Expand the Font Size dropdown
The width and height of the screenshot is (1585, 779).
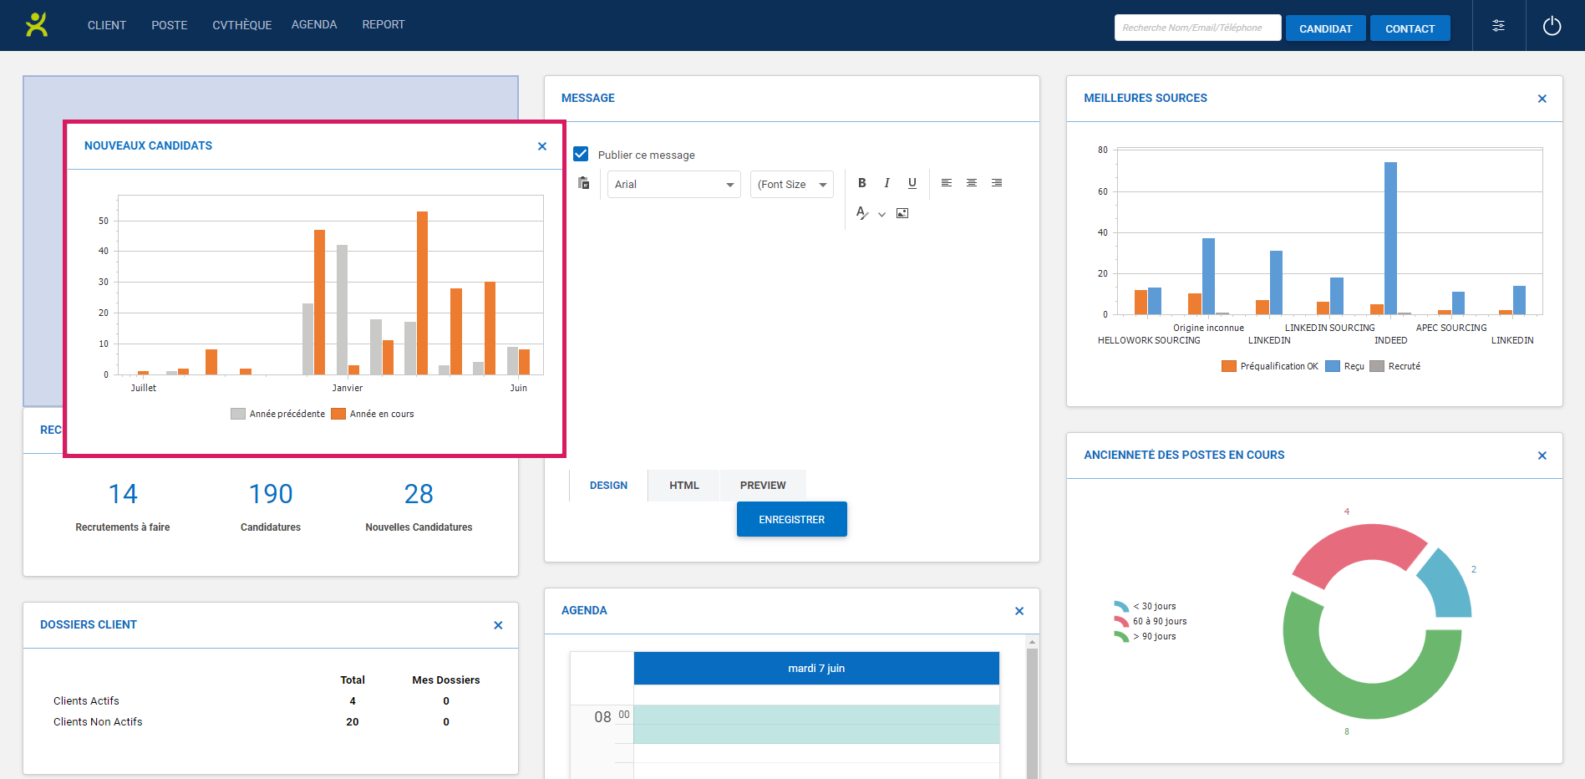pos(791,185)
